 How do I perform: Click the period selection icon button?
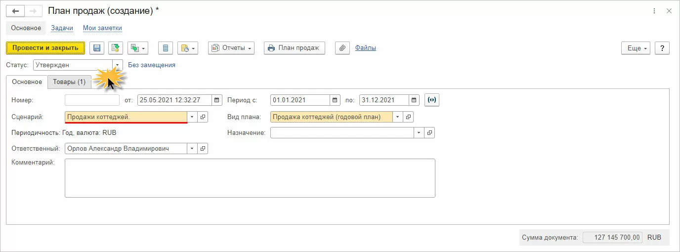pos(432,100)
